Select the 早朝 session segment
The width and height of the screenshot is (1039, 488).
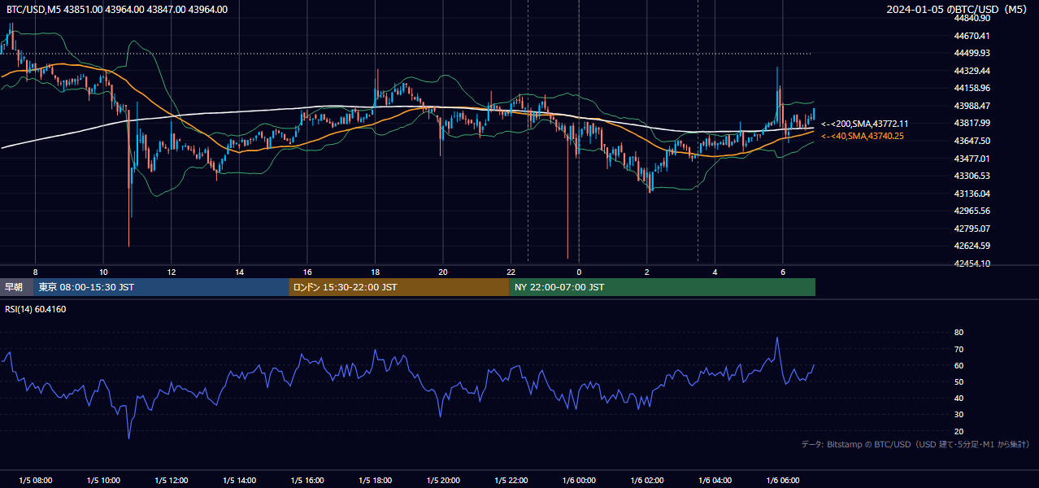coord(16,287)
